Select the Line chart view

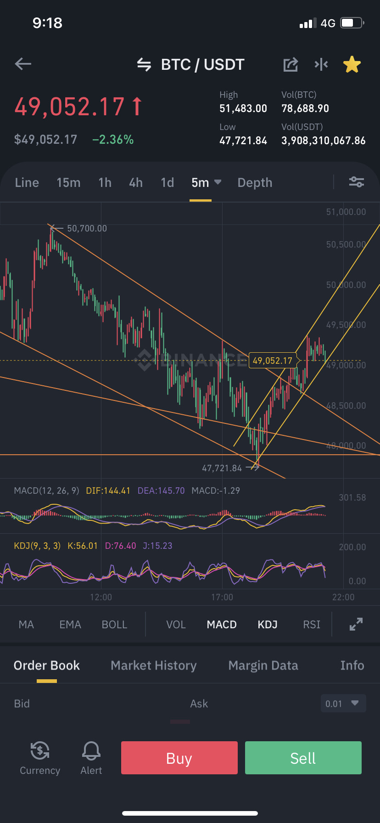(x=27, y=183)
